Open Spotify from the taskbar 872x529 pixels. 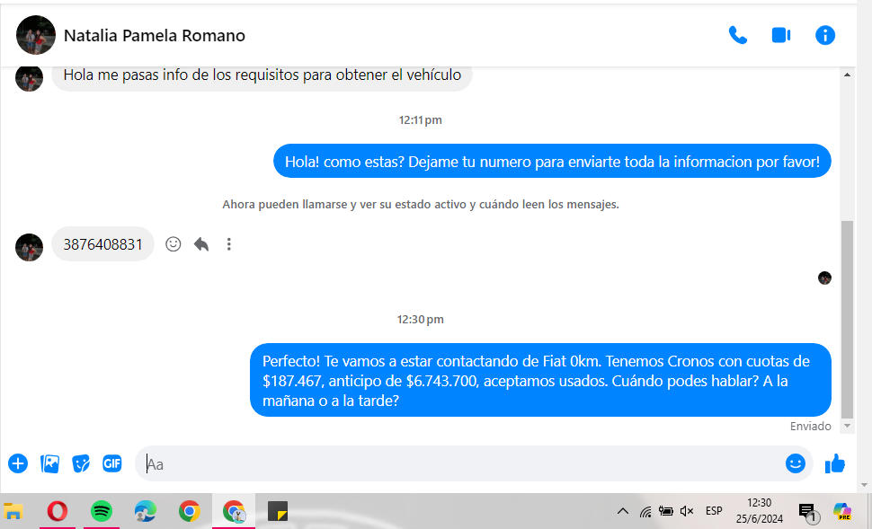tap(102, 511)
